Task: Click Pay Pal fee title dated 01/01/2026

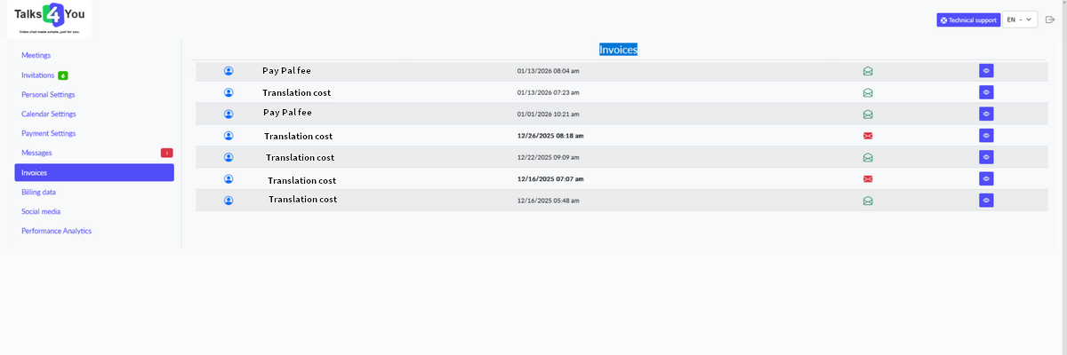Action: 287,113
